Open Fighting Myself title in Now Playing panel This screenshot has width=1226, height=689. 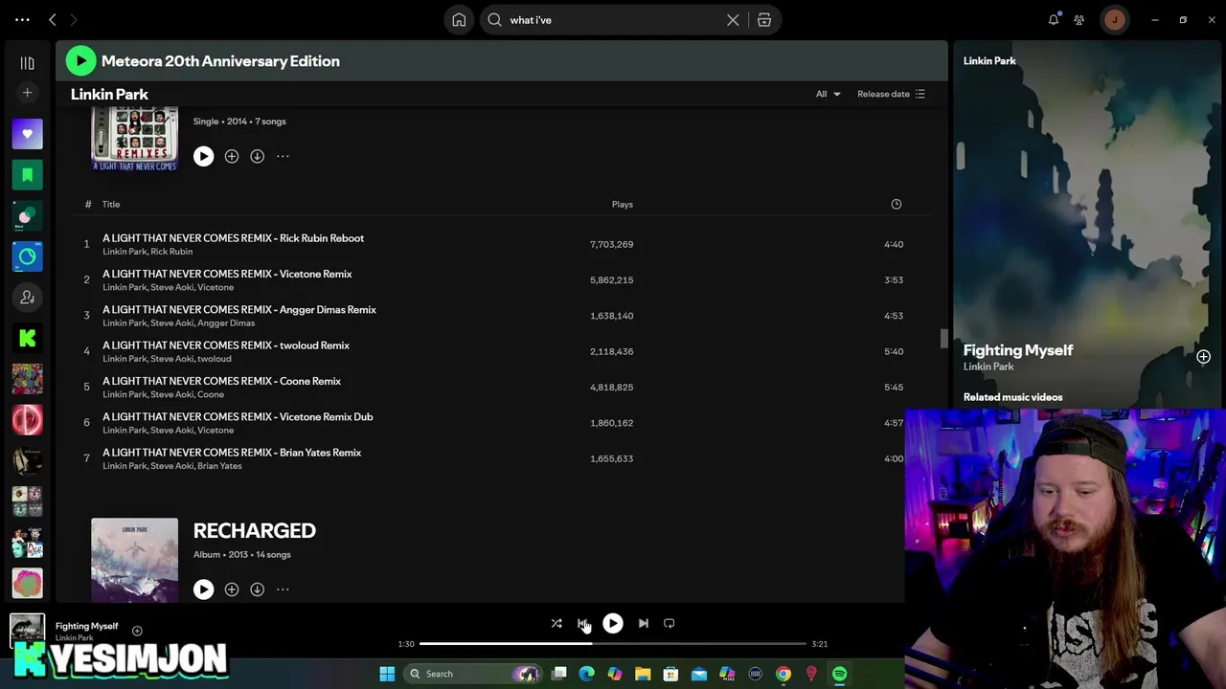[1017, 350]
